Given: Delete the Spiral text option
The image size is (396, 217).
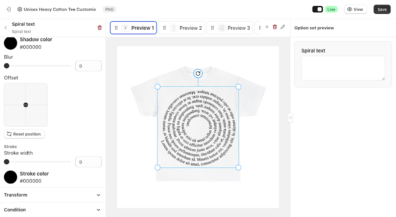Looking at the screenshot, I should point(99,28).
